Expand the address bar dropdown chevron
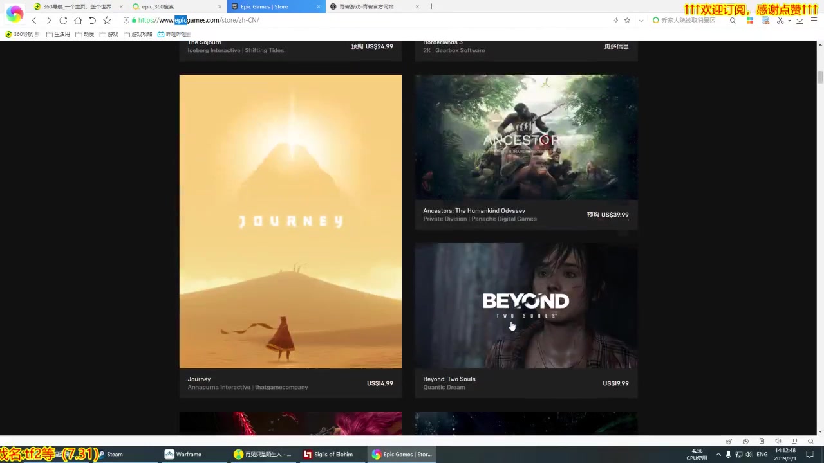Image resolution: width=824 pixels, height=463 pixels. (641, 21)
